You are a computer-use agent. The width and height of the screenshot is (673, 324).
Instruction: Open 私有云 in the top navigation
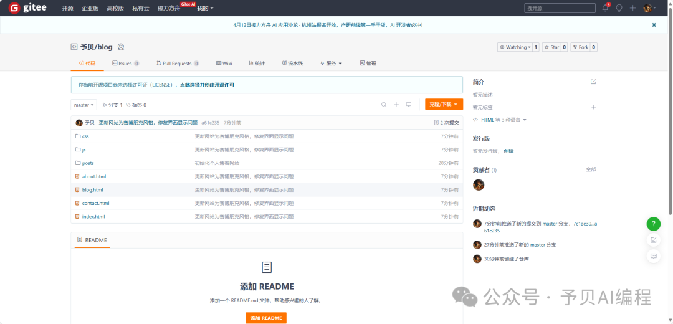141,8
